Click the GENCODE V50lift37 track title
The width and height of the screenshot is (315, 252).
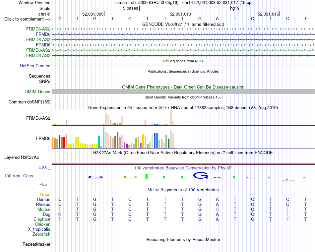(x=183, y=24)
